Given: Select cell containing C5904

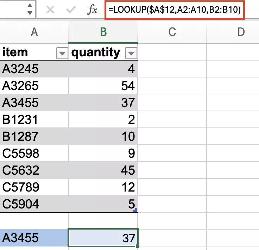Looking at the screenshot, I should (34, 204).
